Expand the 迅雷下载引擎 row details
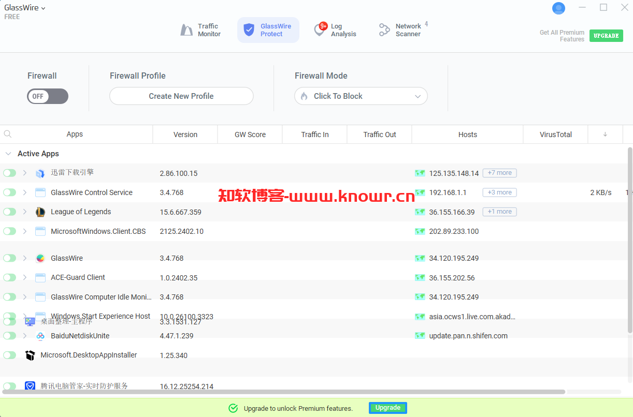 (x=24, y=173)
